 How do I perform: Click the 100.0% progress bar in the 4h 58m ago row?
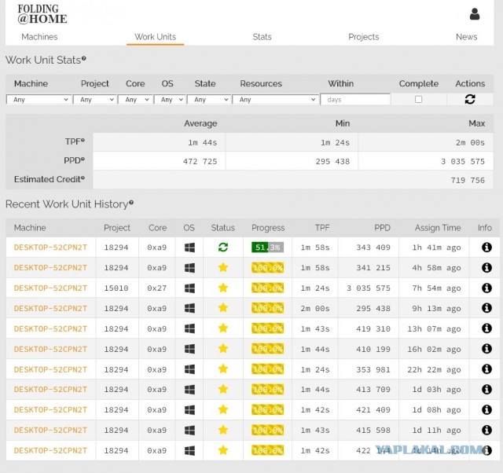coord(267,268)
